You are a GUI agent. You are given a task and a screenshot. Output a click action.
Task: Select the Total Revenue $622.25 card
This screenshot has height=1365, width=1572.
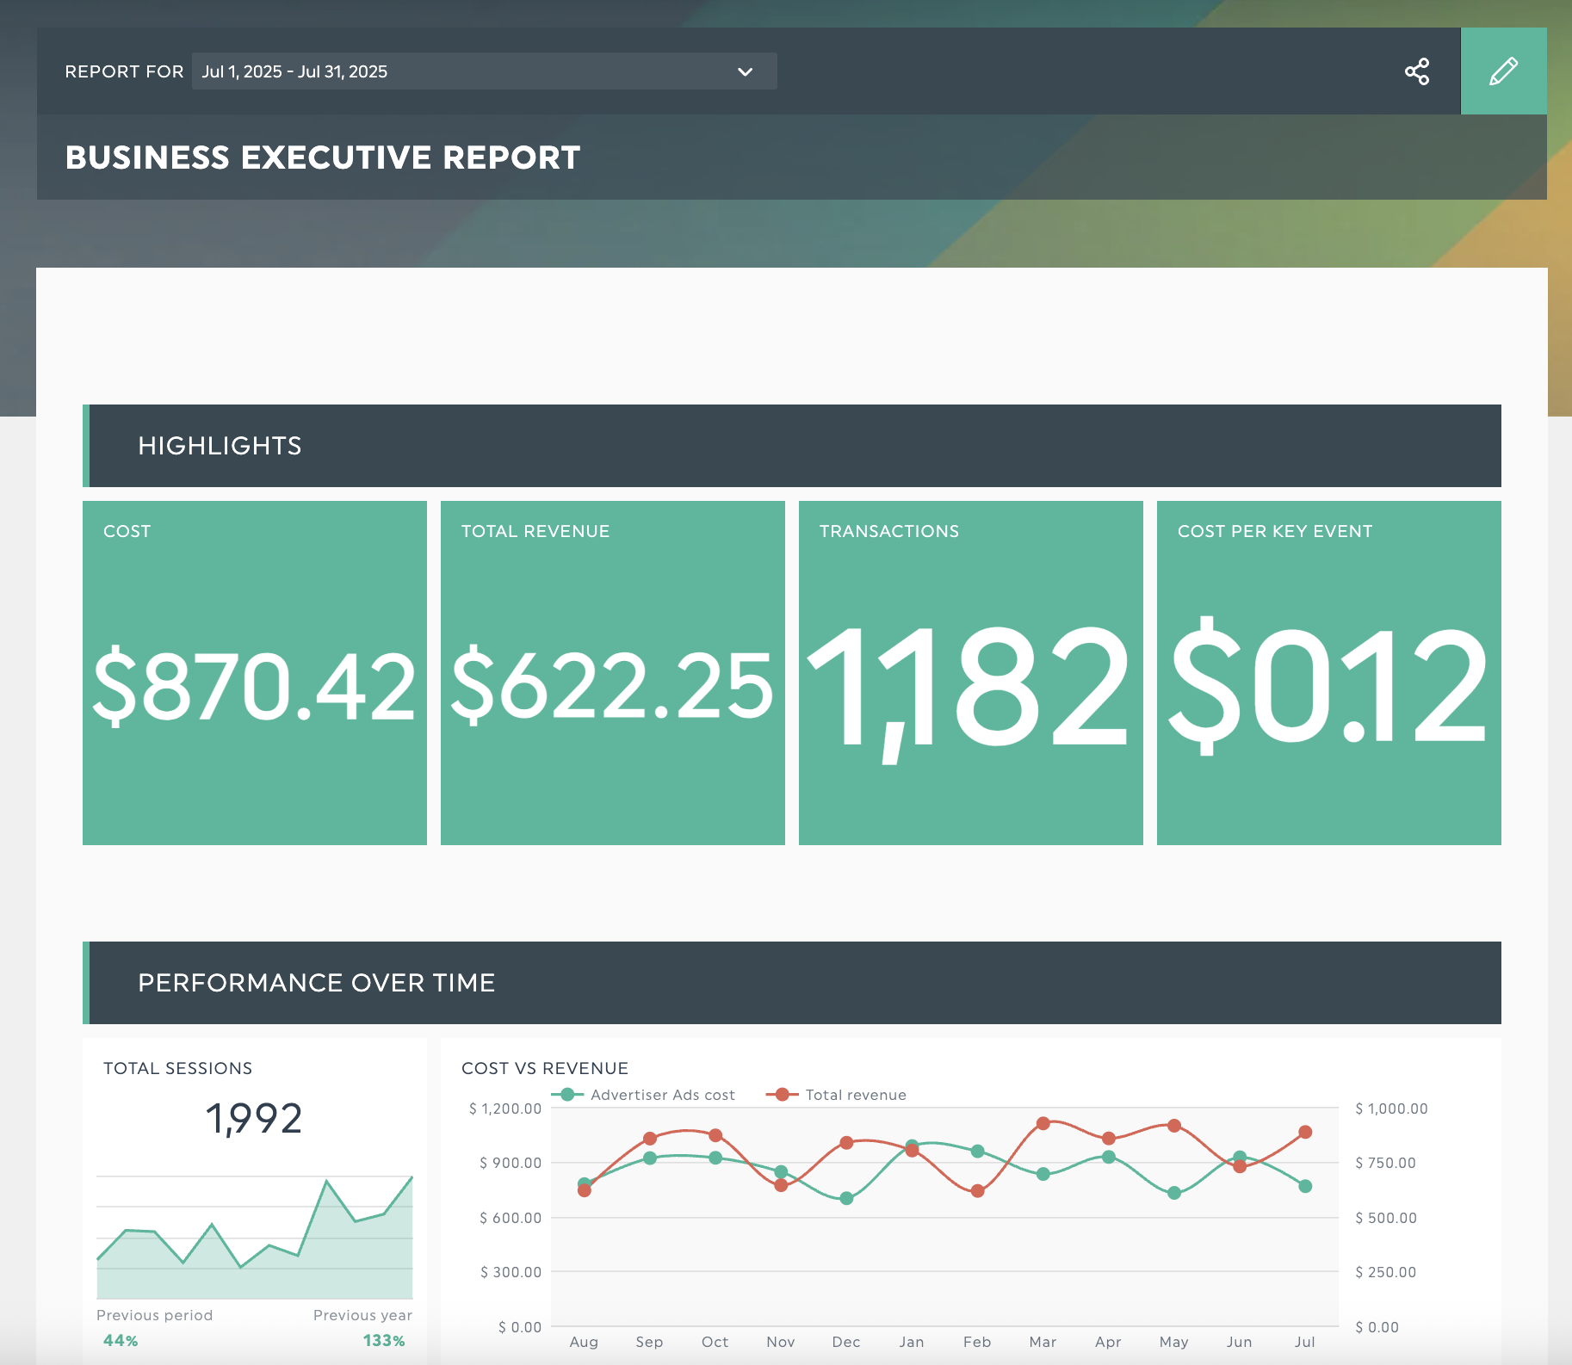click(613, 672)
